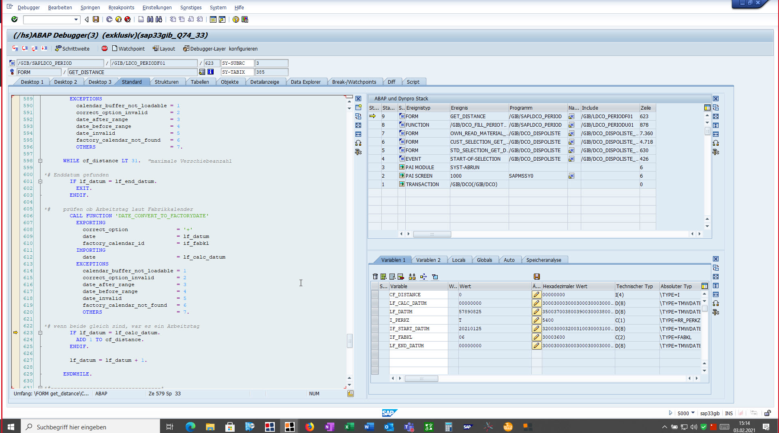Click the trash icon in variables toolbar
This screenshot has width=779, height=433.
pos(375,277)
